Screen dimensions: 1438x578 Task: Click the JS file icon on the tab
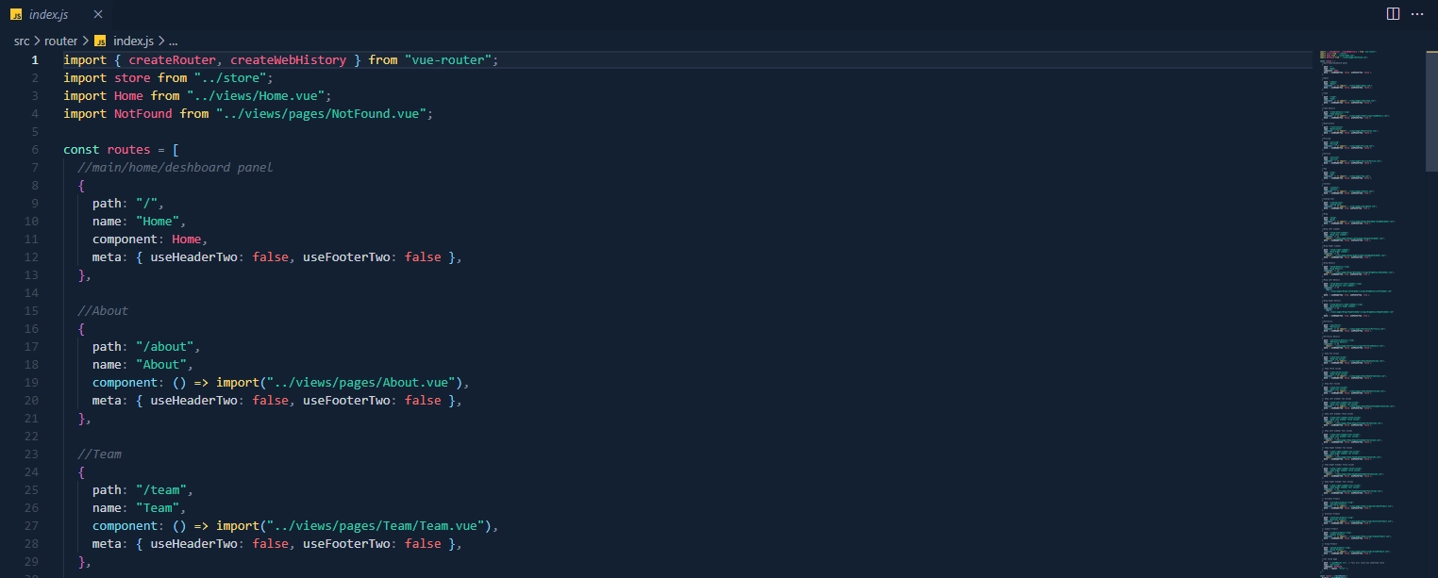click(14, 14)
